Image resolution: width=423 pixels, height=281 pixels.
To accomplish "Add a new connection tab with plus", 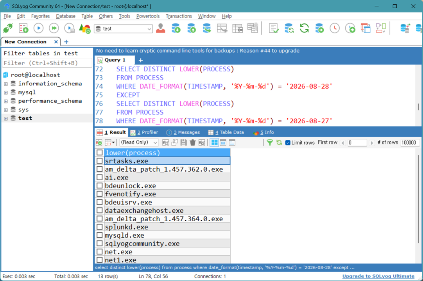I will point(66,42).
